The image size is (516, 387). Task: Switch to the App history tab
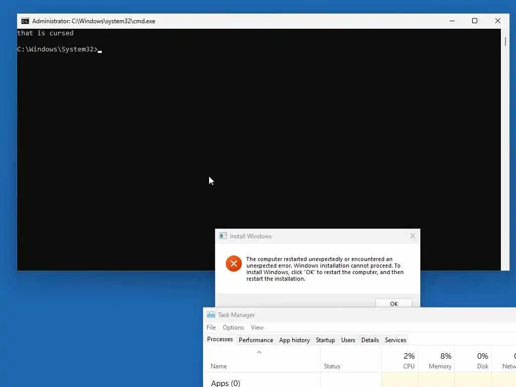[x=294, y=340]
